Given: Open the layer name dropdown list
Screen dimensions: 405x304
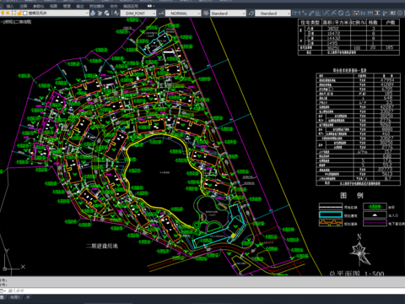Looking at the screenshot, I should (x=57, y=14).
